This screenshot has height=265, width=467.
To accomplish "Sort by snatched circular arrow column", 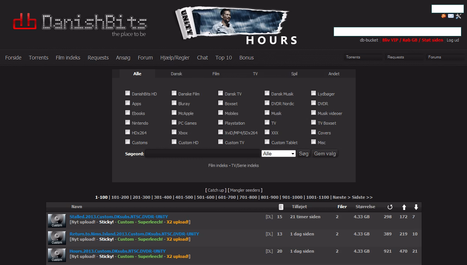I will coord(390,207).
